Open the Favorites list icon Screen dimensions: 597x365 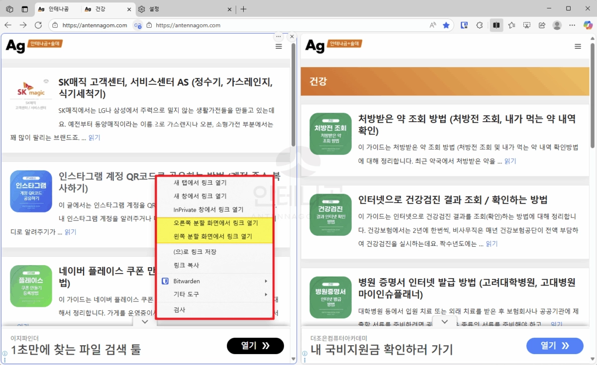click(x=512, y=25)
